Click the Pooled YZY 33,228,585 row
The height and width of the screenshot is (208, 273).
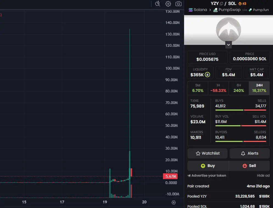click(x=229, y=196)
